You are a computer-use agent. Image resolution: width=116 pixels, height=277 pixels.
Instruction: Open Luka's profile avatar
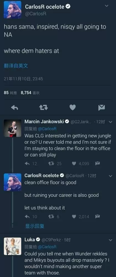click(12, 246)
